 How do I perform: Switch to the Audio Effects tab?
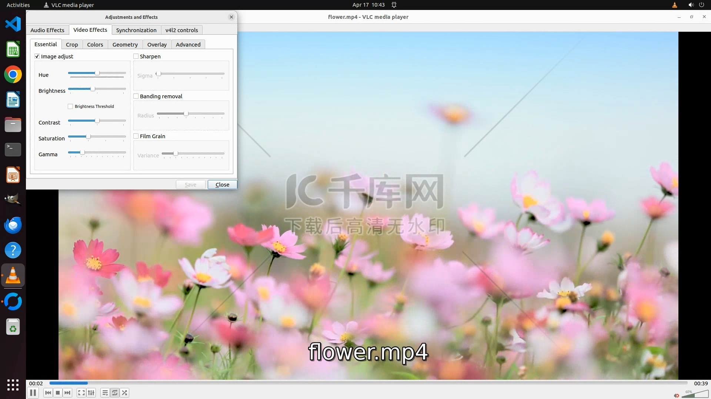point(47,30)
